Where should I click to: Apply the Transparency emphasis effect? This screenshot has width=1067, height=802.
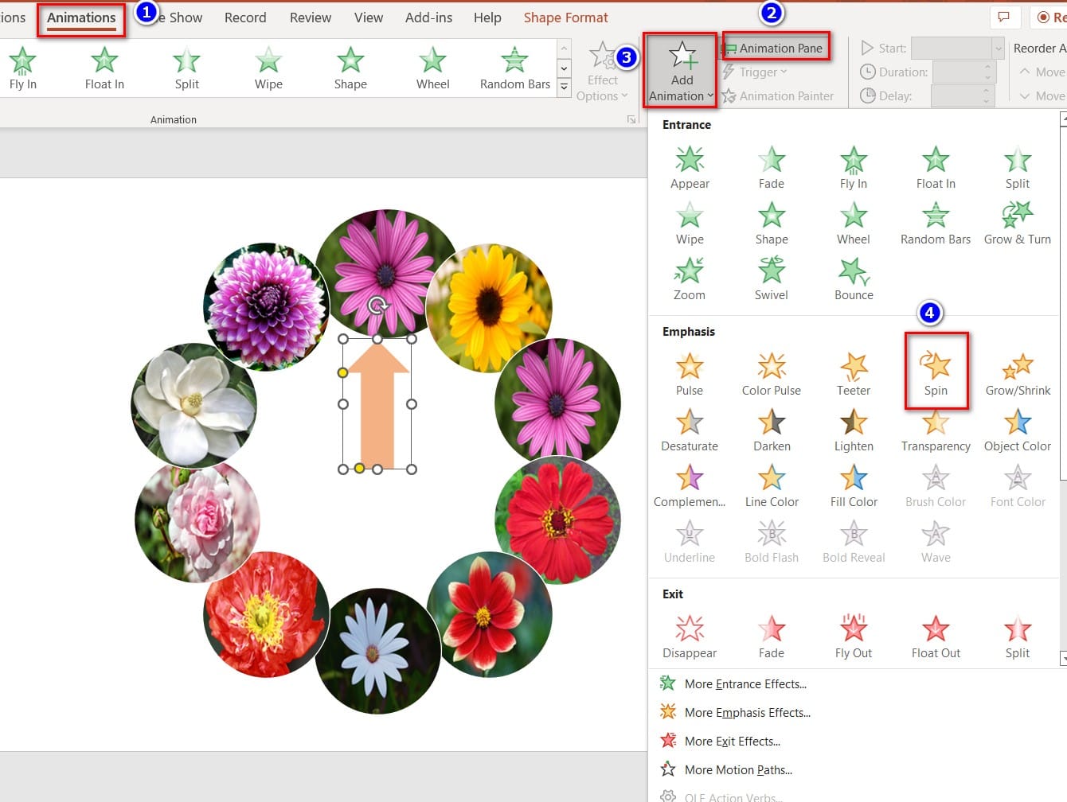[936, 428]
